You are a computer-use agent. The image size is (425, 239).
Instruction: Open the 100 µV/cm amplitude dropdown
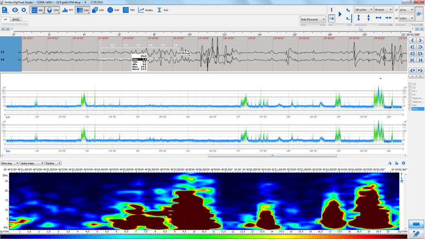(x=364, y=10)
